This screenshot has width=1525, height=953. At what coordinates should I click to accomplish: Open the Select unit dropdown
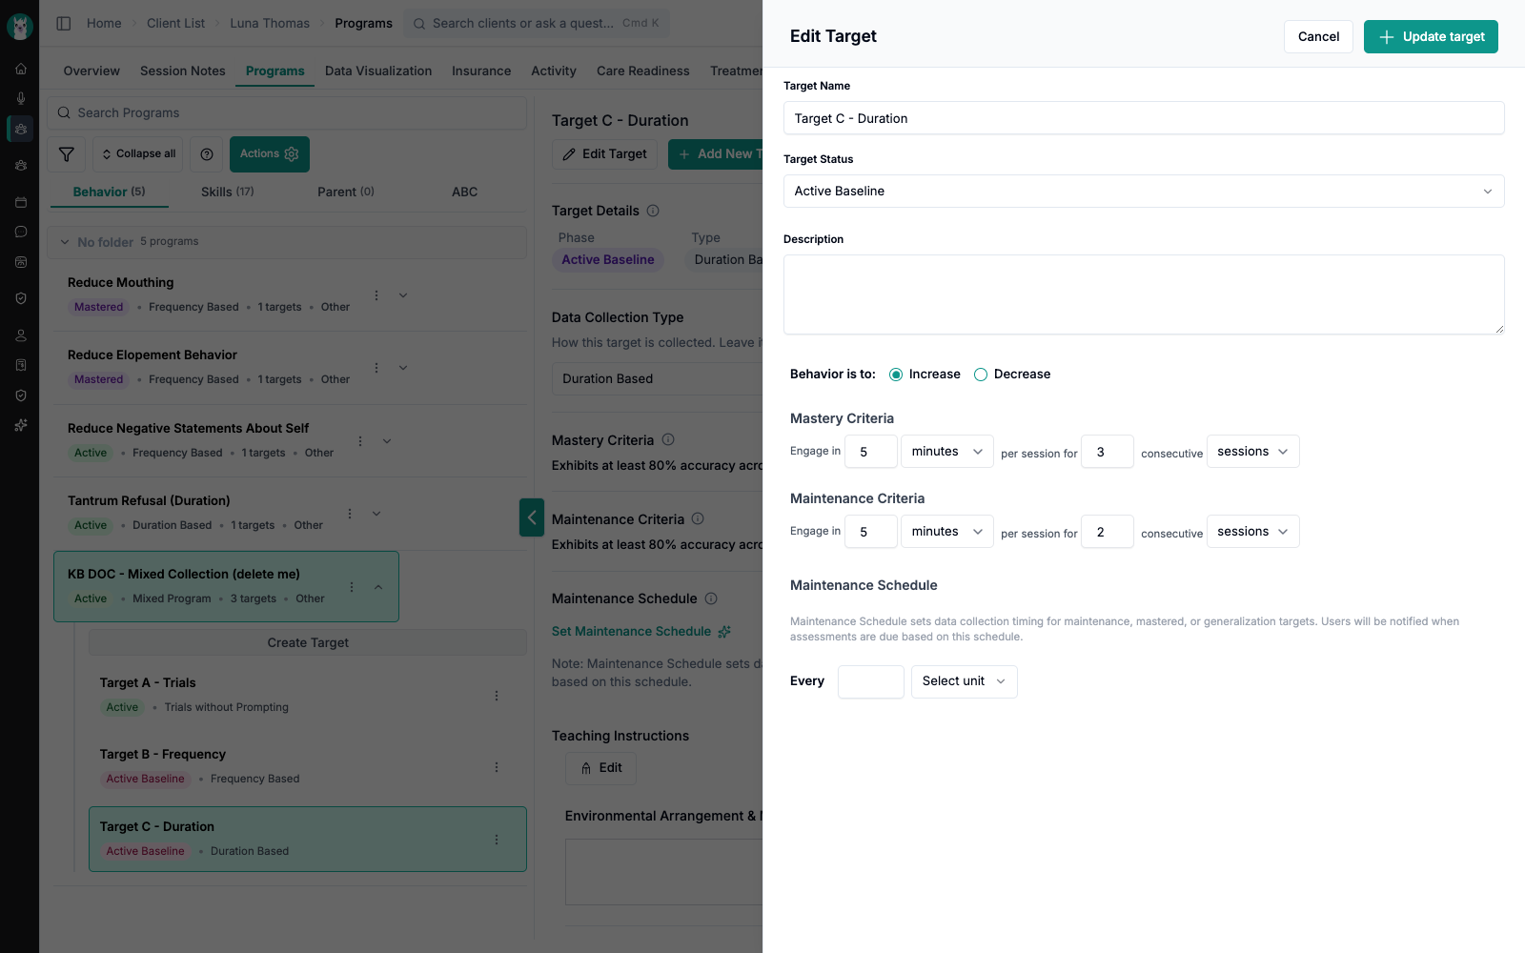965,681
